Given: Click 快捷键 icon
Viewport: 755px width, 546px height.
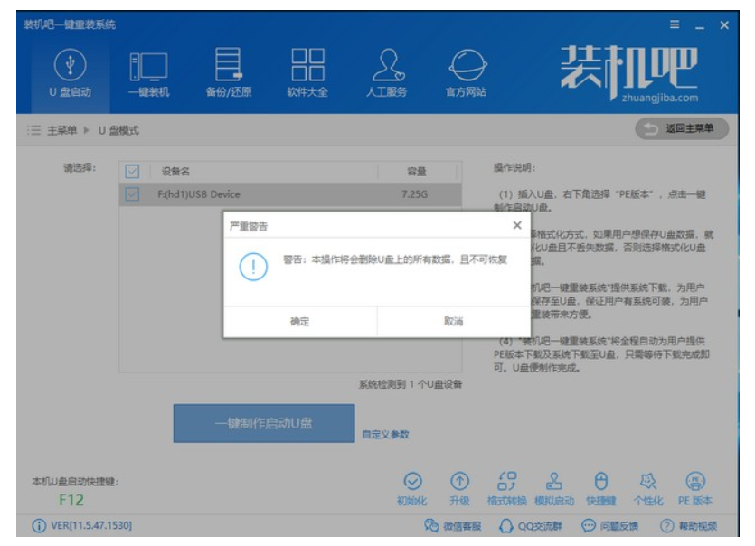Looking at the screenshot, I should pyautogui.click(x=601, y=488).
